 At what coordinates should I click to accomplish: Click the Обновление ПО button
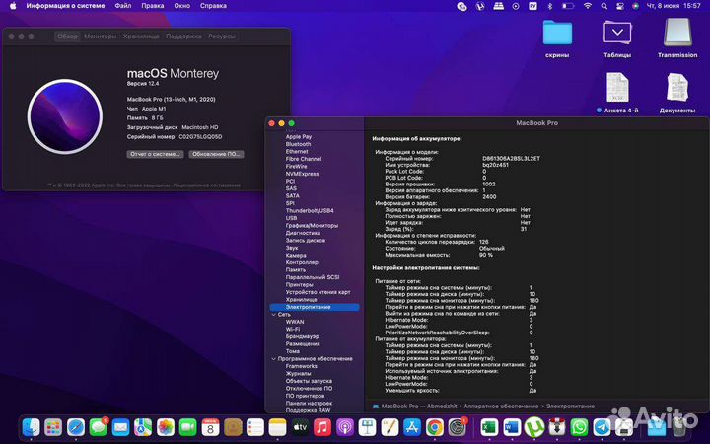[216, 154]
